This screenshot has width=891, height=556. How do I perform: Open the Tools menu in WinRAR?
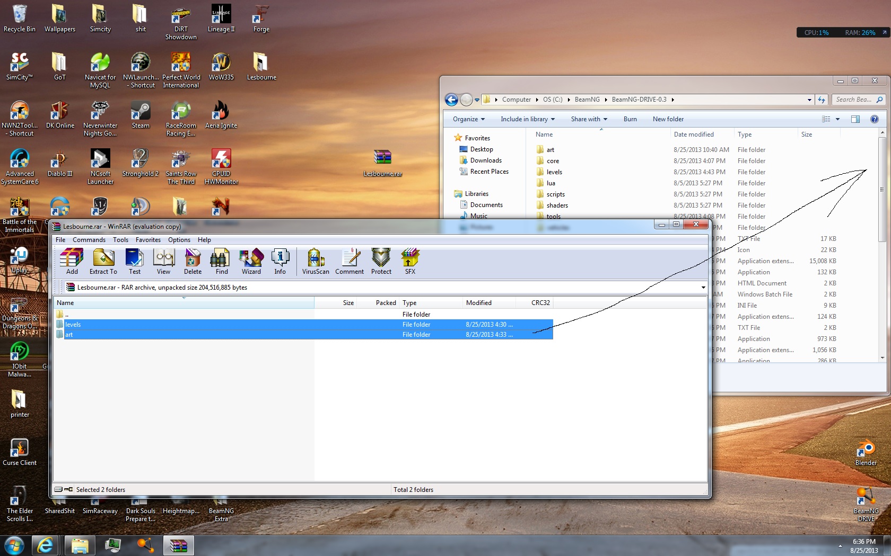120,240
